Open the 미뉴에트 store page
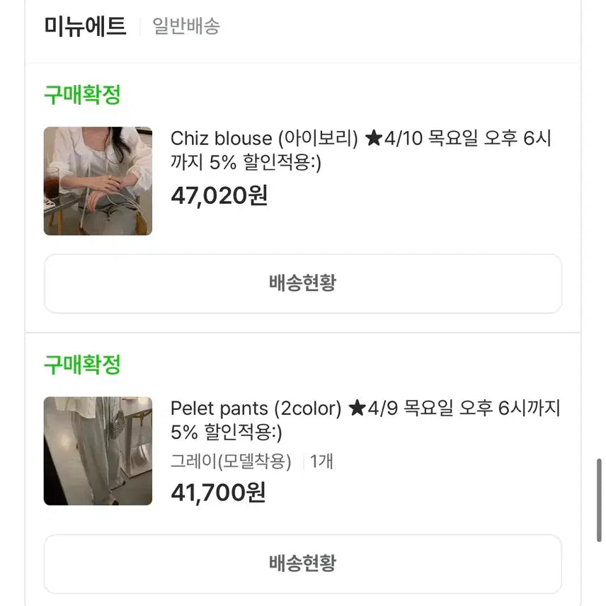The image size is (606, 606). 85,26
